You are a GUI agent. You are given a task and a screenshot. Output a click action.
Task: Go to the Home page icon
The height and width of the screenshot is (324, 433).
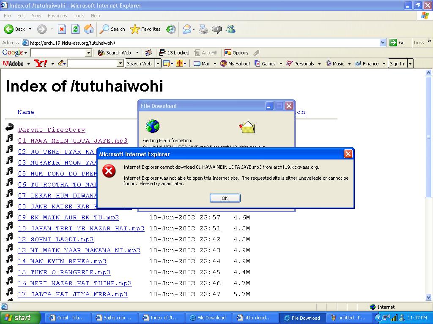(x=89, y=29)
